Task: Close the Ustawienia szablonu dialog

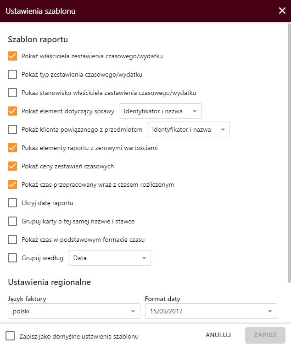Action: (282, 11)
